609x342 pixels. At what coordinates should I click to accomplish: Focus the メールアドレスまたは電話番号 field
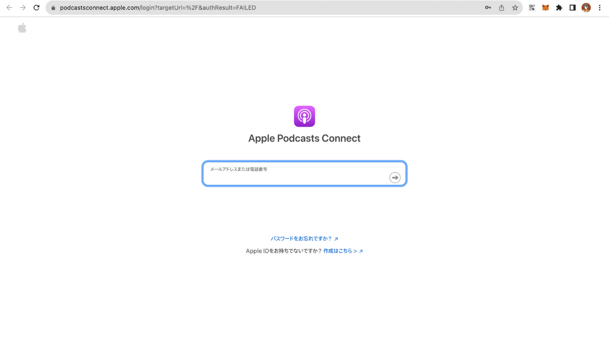304,174
